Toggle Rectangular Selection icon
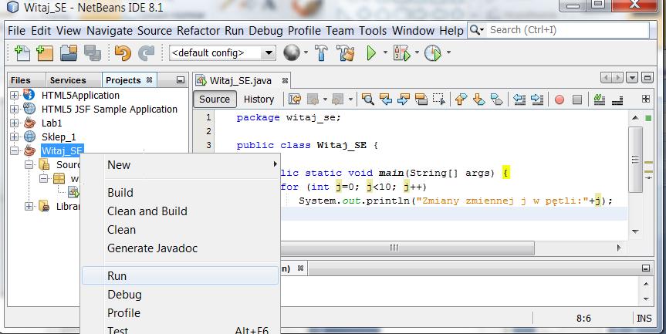Viewport: 666px width, 334px height. point(439,100)
